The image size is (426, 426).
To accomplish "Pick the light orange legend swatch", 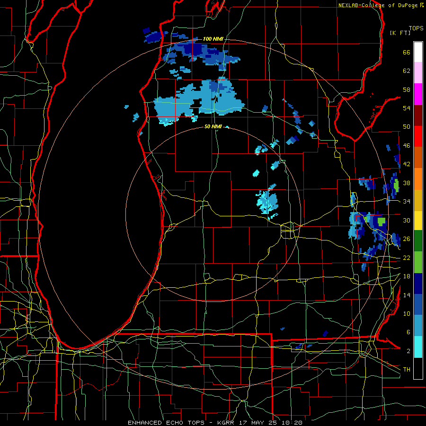I will (x=418, y=179).
